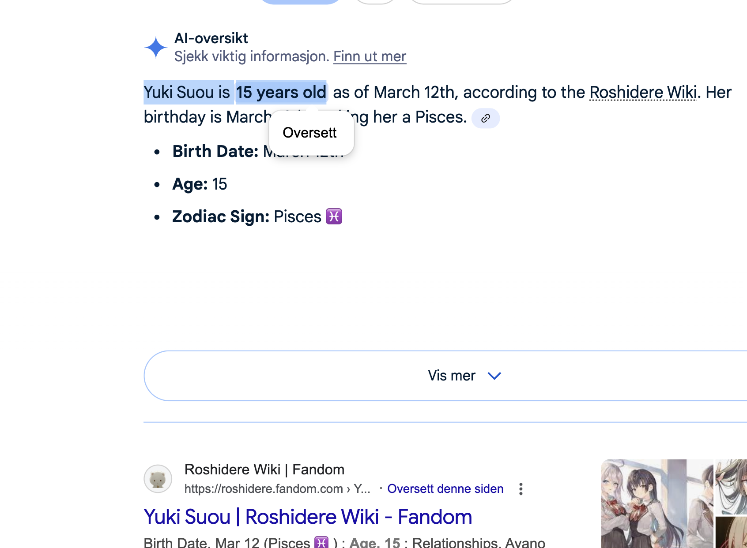Click the Vis mer button label
The width and height of the screenshot is (747, 548).
pyautogui.click(x=451, y=376)
